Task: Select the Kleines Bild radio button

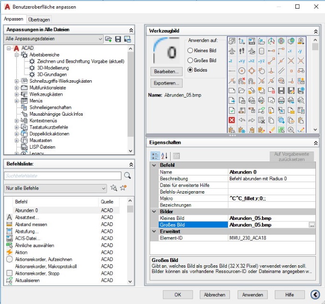Action: pos(190,51)
